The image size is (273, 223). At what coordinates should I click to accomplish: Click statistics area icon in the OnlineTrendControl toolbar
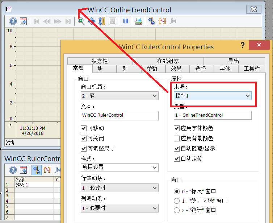[162, 21]
